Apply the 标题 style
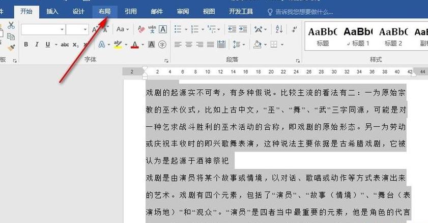This screenshot has width=428, height=223. [323, 36]
